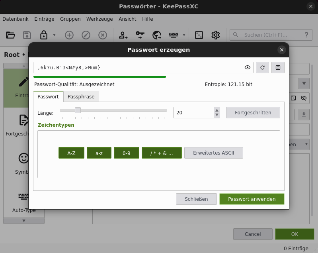Viewport: 318px width, 253px height.
Task: Toggle 0-9 digits character type
Action: (126, 153)
